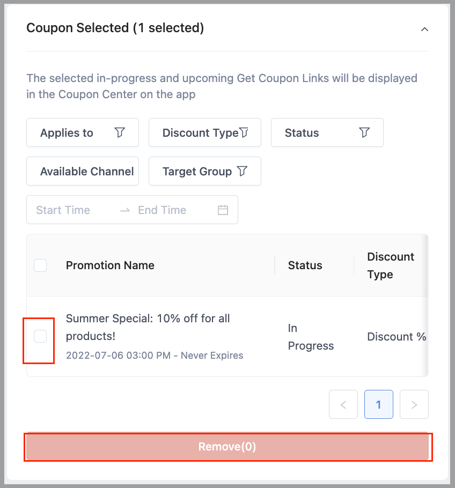Open the Status filter dropdown
The width and height of the screenshot is (455, 488).
[x=327, y=132]
